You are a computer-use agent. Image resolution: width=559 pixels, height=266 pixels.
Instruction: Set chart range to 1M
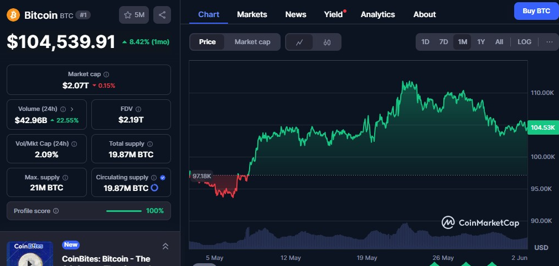[x=462, y=42]
